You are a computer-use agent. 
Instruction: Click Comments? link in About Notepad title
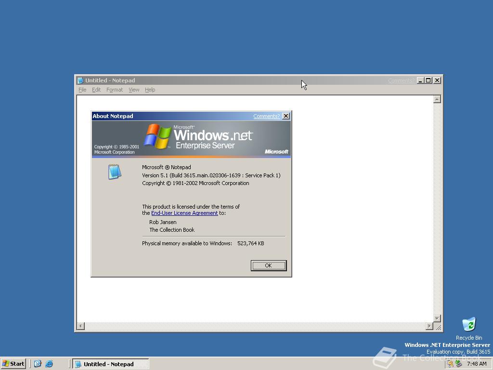(267, 116)
